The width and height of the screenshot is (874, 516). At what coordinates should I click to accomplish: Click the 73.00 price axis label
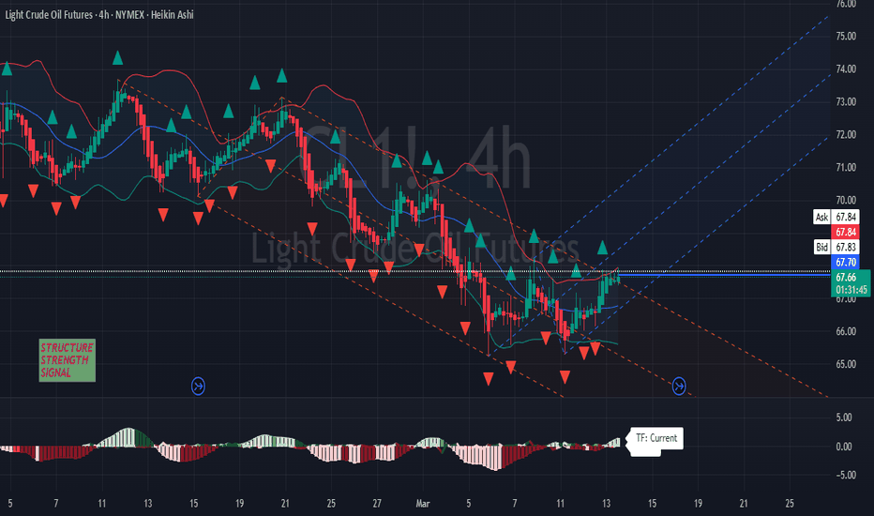tap(846, 102)
